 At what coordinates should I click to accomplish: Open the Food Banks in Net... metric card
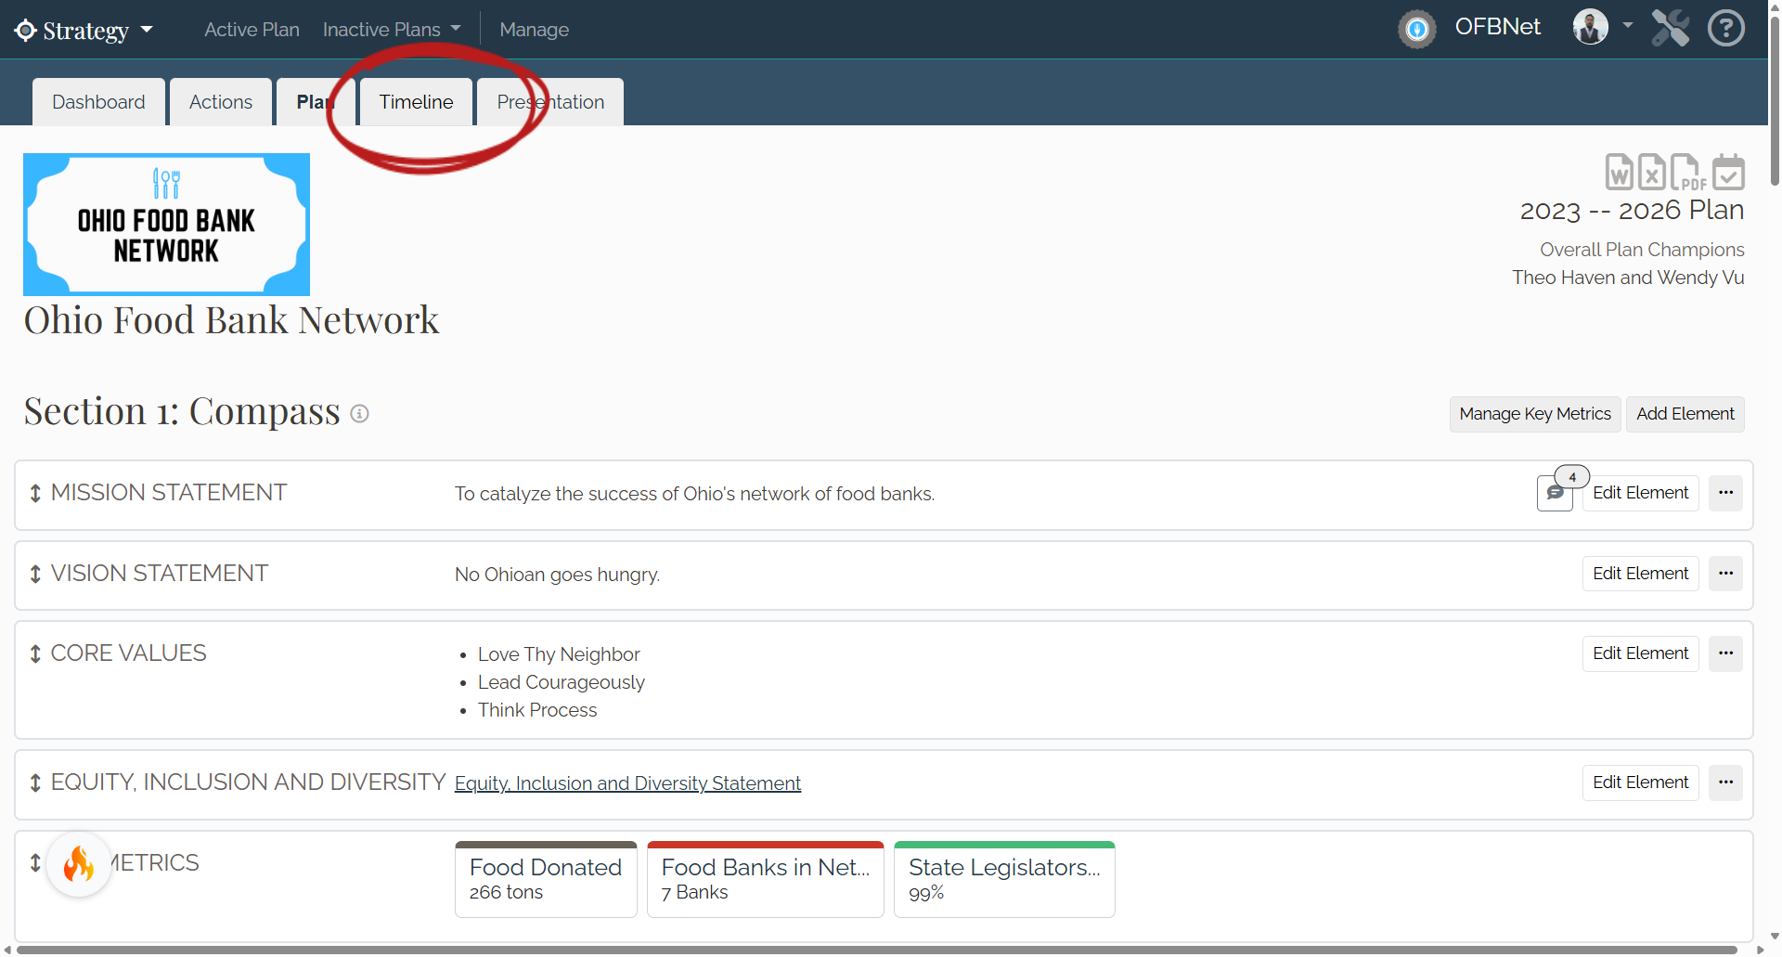765,879
